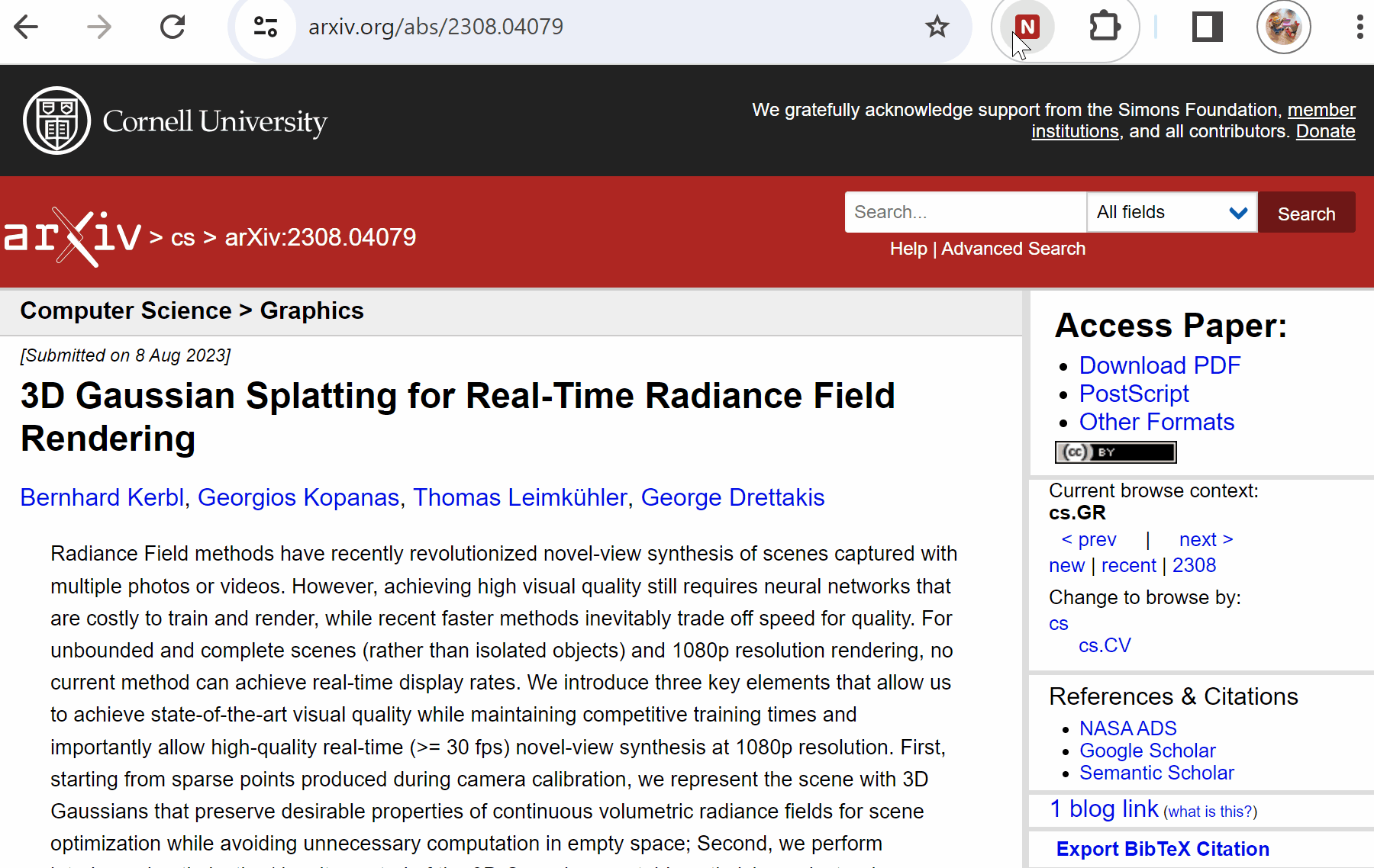Open Semantic Scholar link

click(x=1156, y=773)
